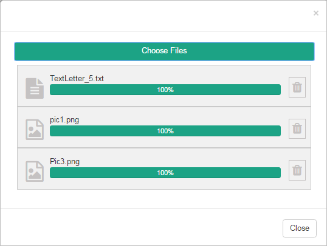The width and height of the screenshot is (327, 246).
Task: Click the Close button
Action: pos(300,228)
